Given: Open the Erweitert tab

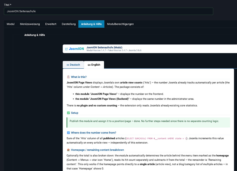Looking at the screenshot, I should 51,24.
